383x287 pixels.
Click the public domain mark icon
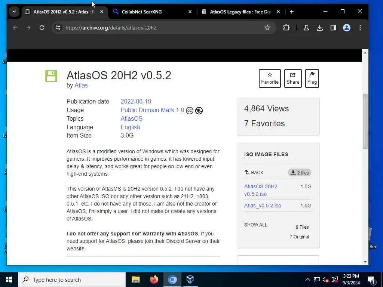[199, 111]
